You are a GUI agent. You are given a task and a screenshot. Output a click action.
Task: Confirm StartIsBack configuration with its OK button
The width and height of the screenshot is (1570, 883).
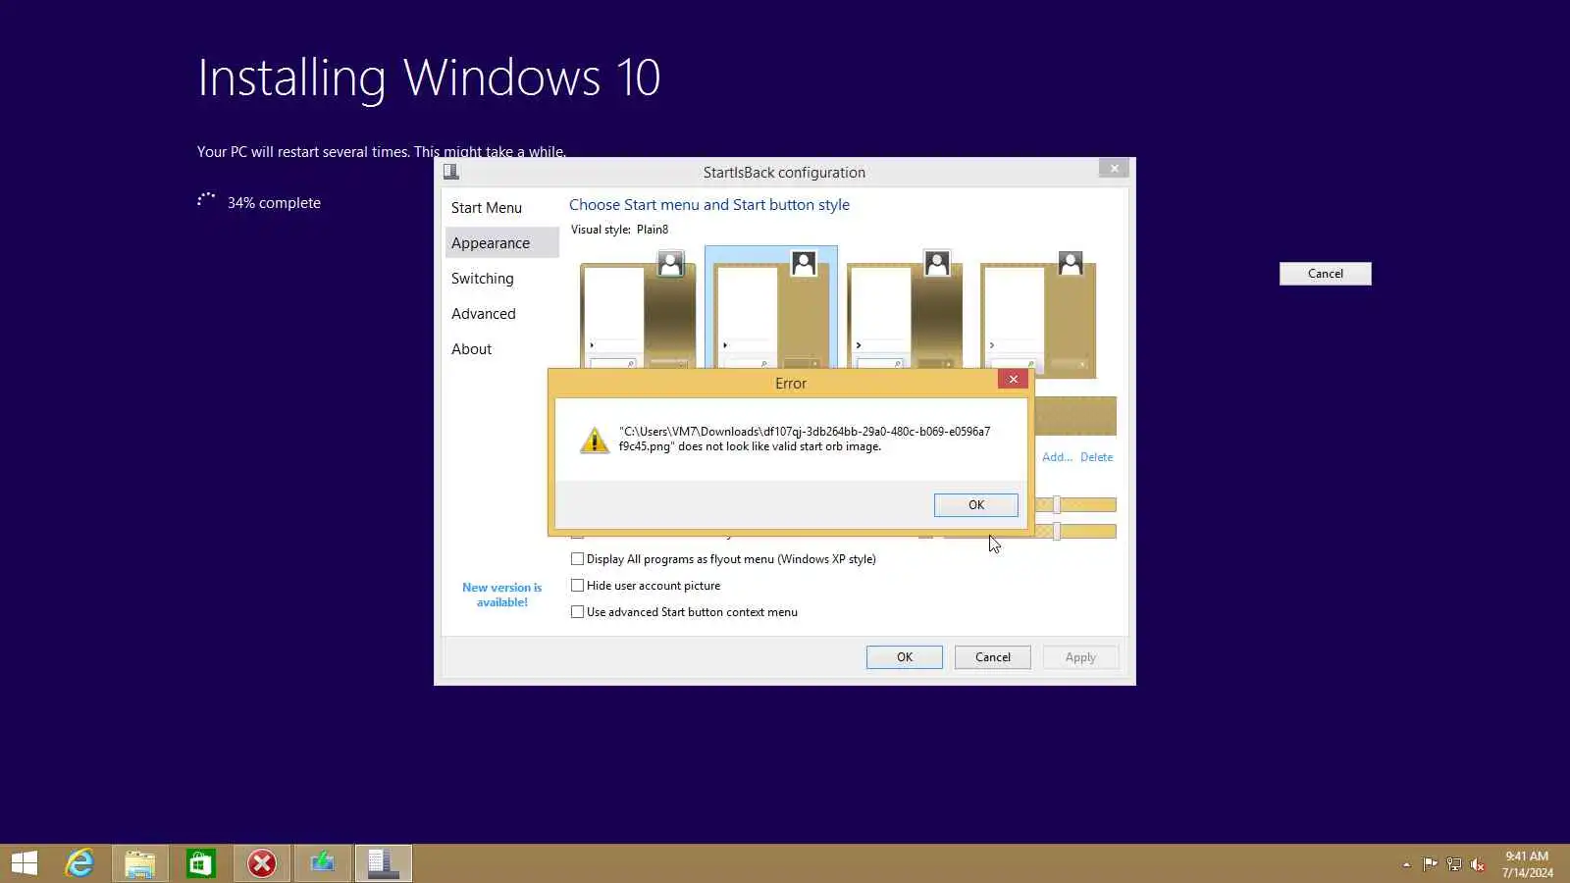point(905,657)
